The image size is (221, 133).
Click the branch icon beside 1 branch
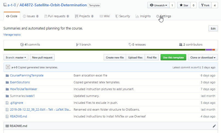point(77,45)
